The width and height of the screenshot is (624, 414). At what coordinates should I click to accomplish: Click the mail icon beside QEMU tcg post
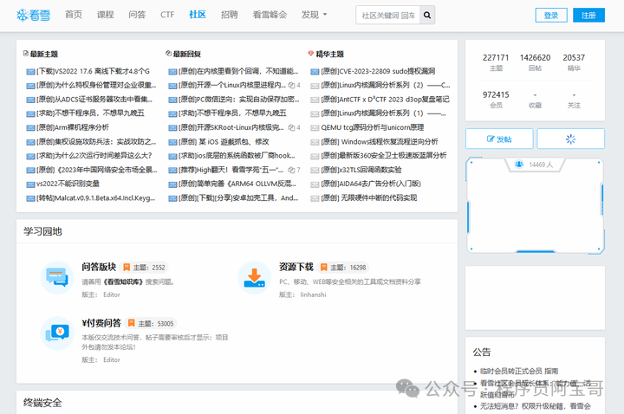pos(315,128)
